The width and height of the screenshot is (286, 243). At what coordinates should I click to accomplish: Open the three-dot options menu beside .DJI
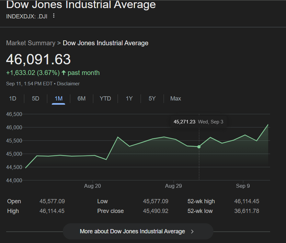point(54,16)
